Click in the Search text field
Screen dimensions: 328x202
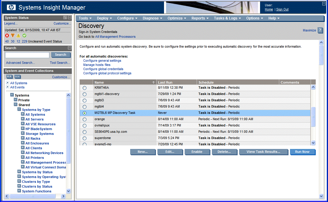pyautogui.click(x=27, y=55)
